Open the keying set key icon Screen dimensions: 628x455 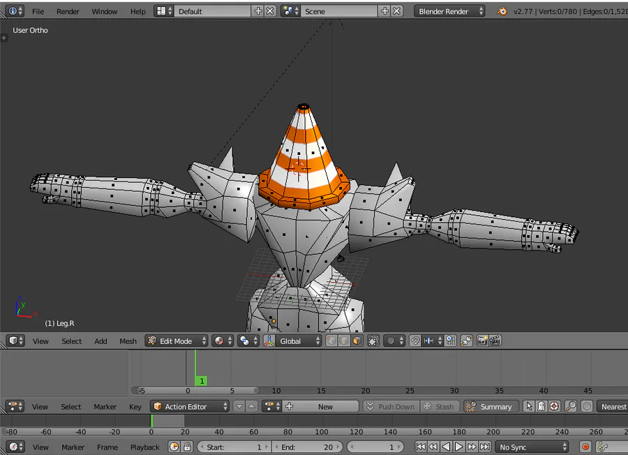pyautogui.click(x=602, y=447)
